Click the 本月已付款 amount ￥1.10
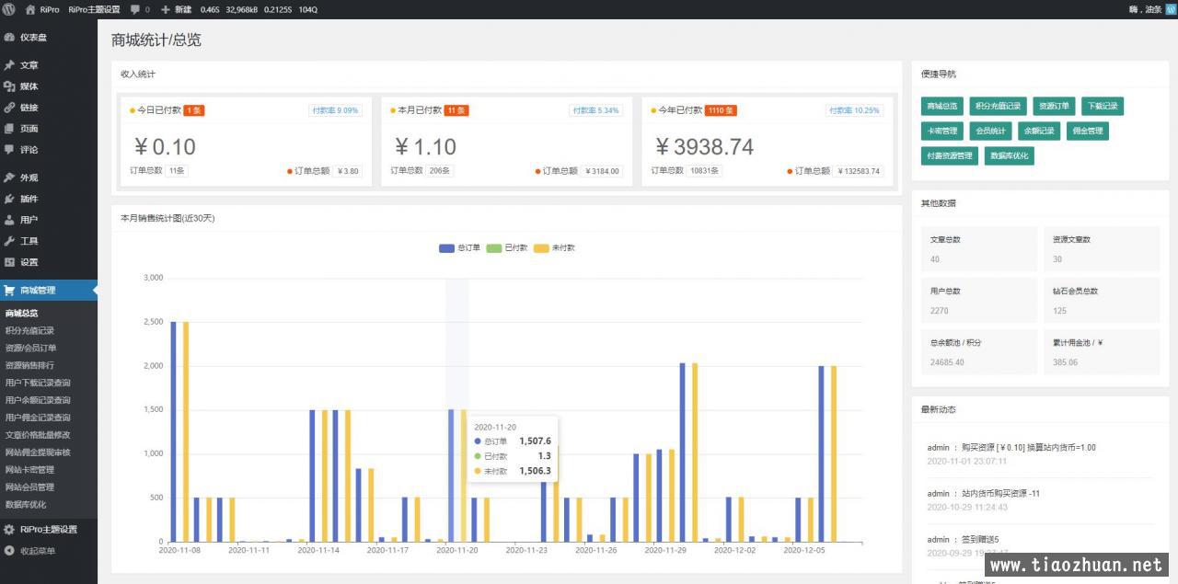 click(x=426, y=147)
